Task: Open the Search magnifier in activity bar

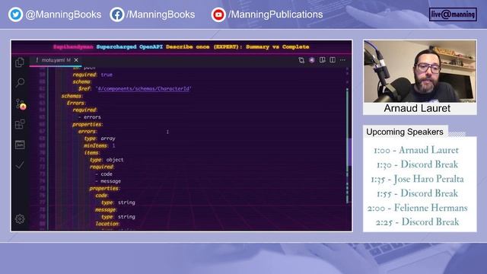Action: point(20,83)
